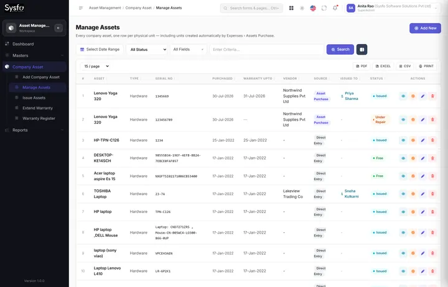Sort by the ASSET column header
448x287 pixels.
(99, 78)
